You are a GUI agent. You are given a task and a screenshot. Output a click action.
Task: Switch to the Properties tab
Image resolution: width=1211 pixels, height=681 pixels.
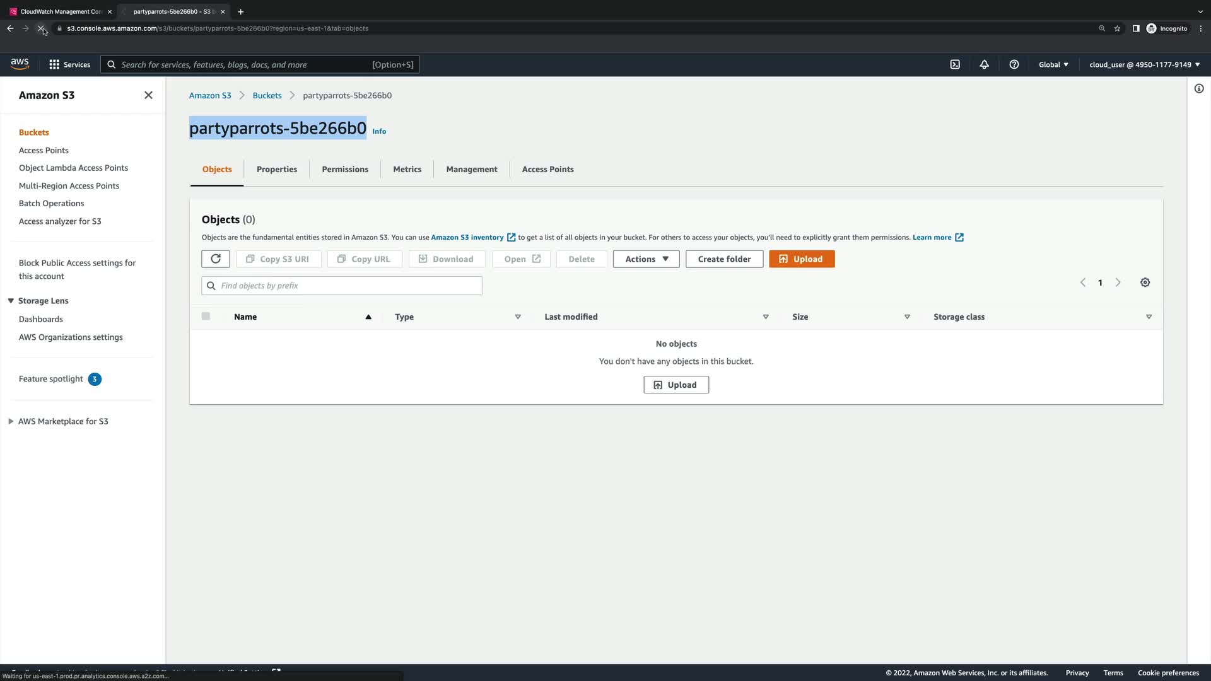276,169
